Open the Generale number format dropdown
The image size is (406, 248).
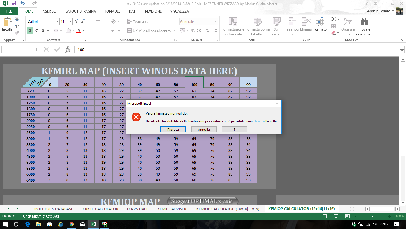(216, 22)
